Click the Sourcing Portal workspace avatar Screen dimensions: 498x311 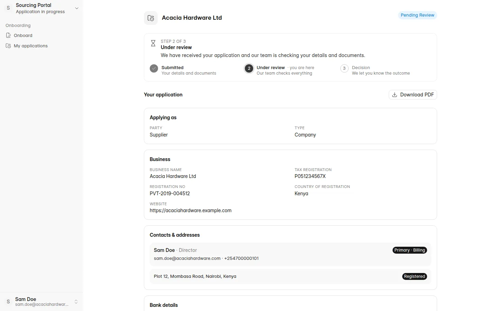8,8
